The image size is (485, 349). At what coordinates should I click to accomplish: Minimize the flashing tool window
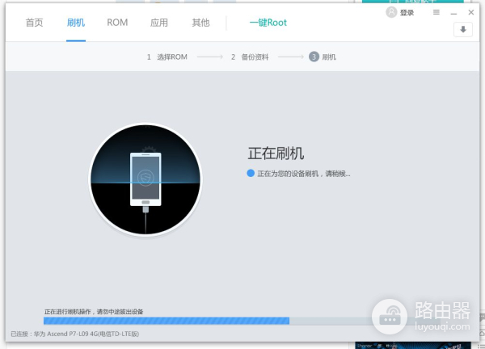[x=453, y=13]
